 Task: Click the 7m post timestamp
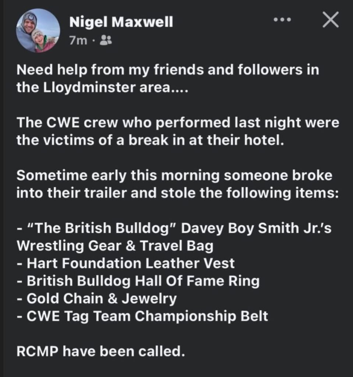[78, 40]
